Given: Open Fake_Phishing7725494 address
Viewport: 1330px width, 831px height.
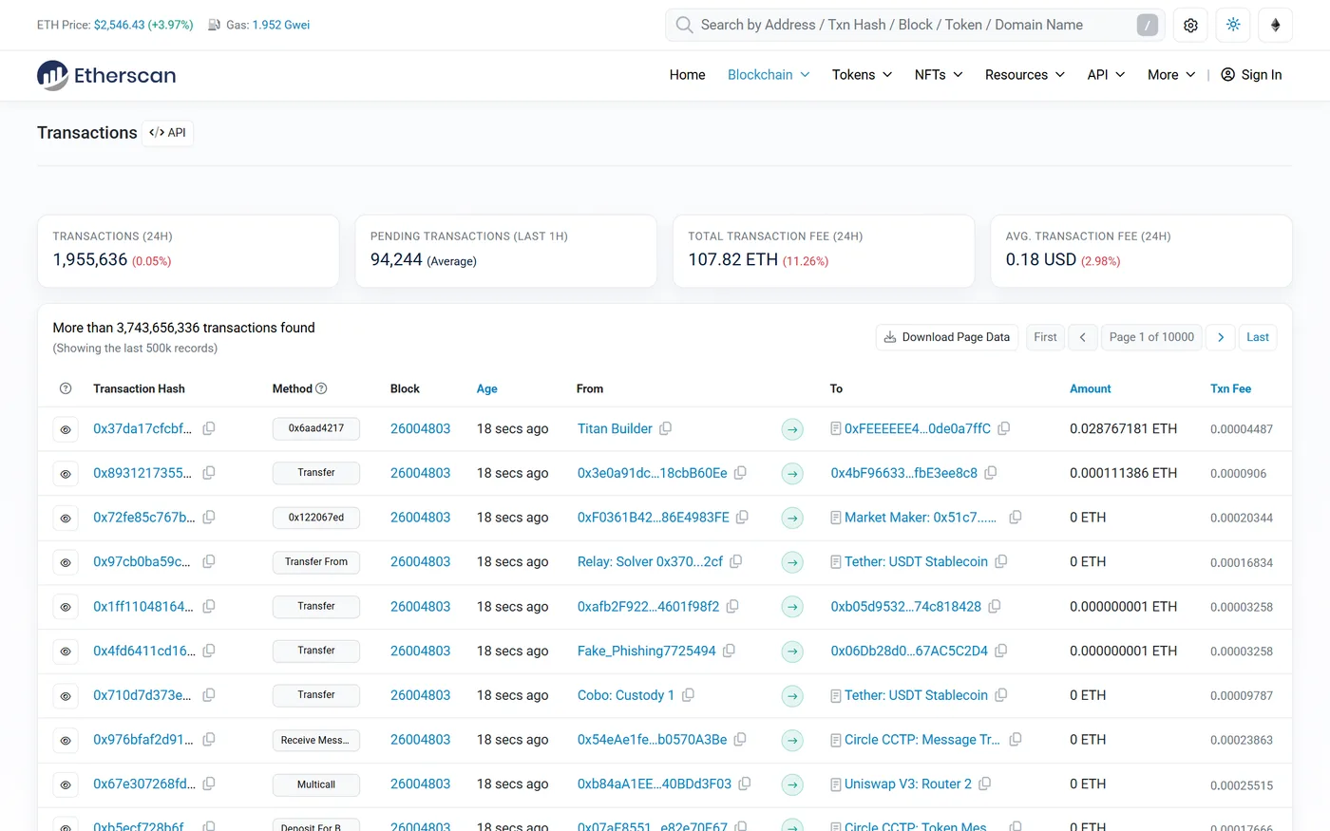Looking at the screenshot, I should click(647, 651).
